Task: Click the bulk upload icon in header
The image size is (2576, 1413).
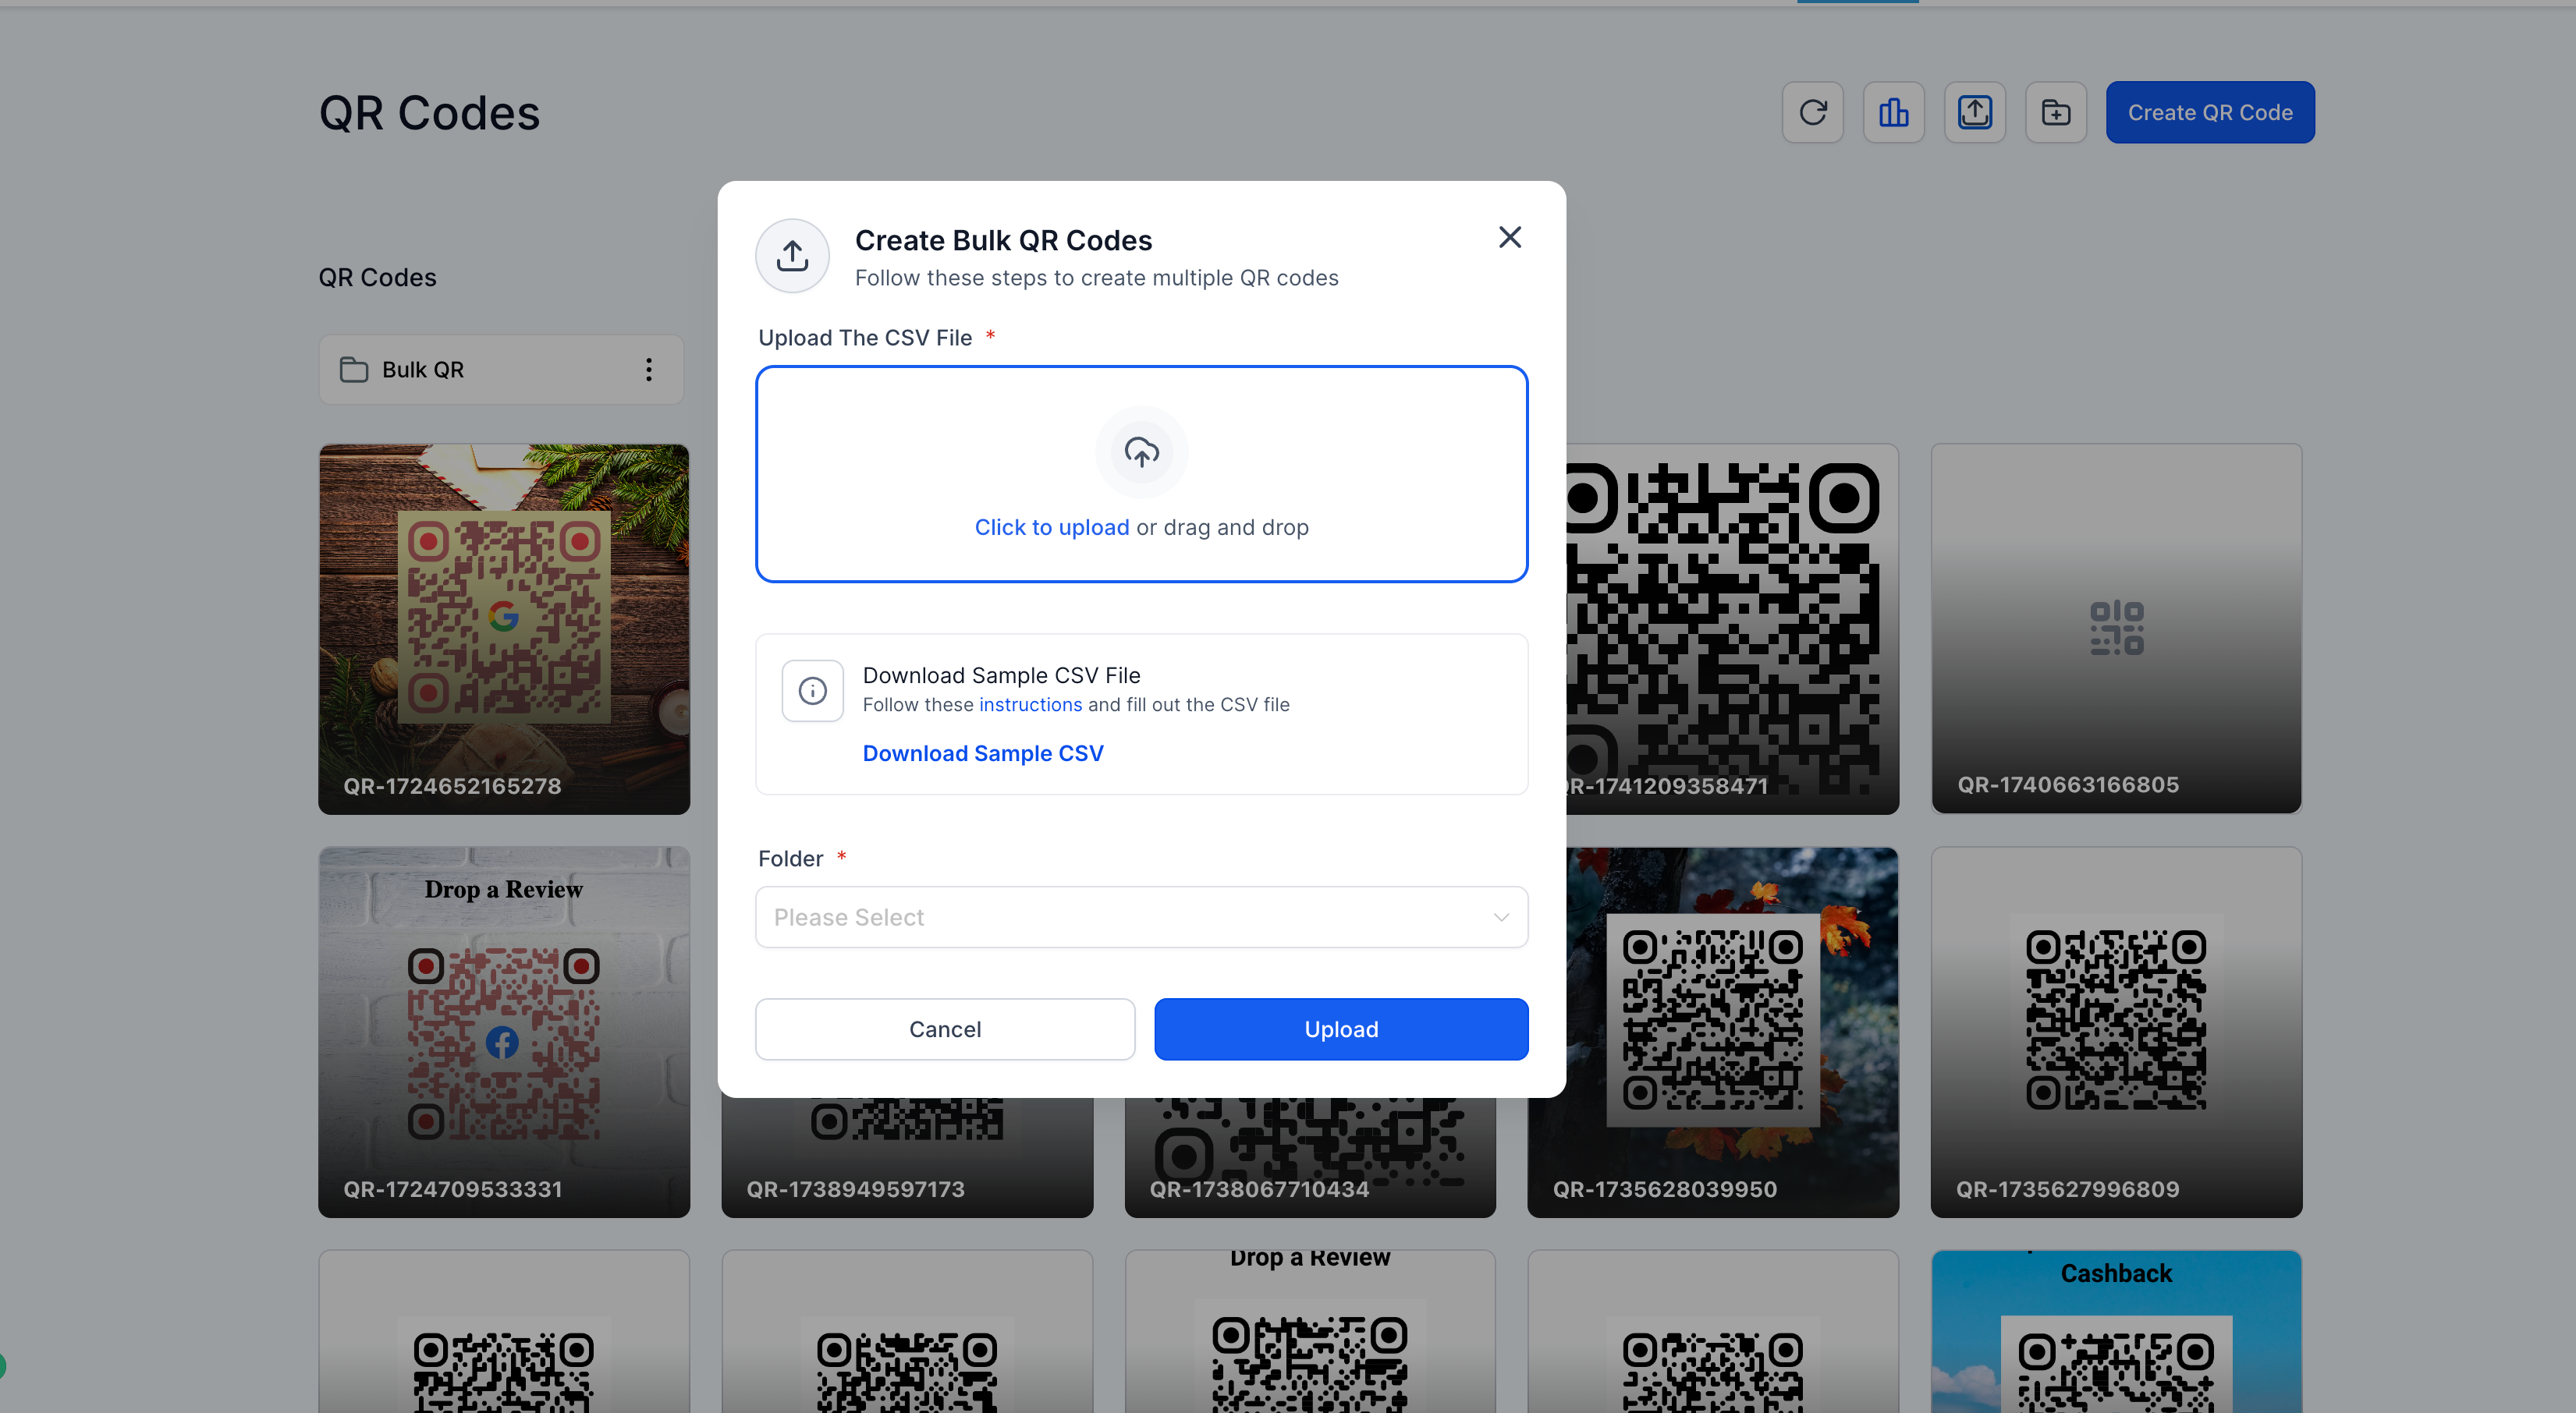Action: (x=1974, y=112)
